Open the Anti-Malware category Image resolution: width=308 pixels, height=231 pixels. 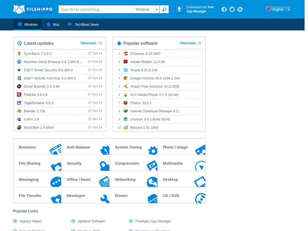85,147
